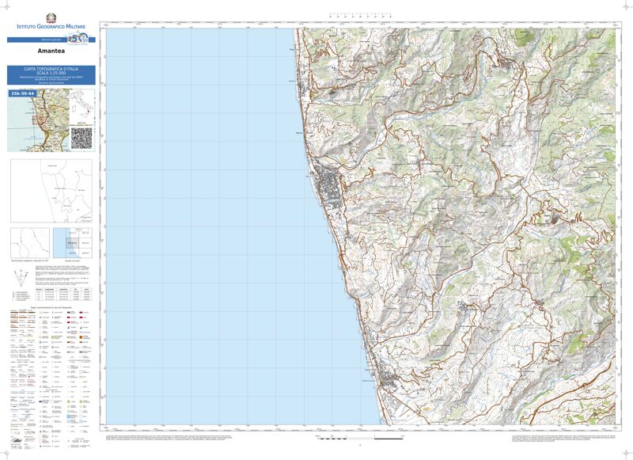Click the Carta Topografica d'Italia blue box
Screen dimensions: 633x460
51,75
